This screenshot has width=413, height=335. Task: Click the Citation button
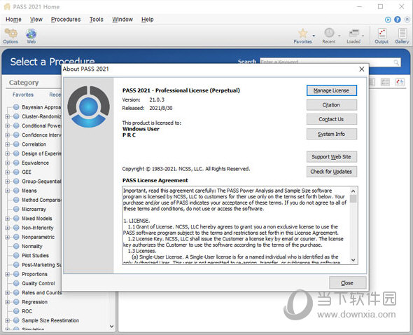(332, 104)
